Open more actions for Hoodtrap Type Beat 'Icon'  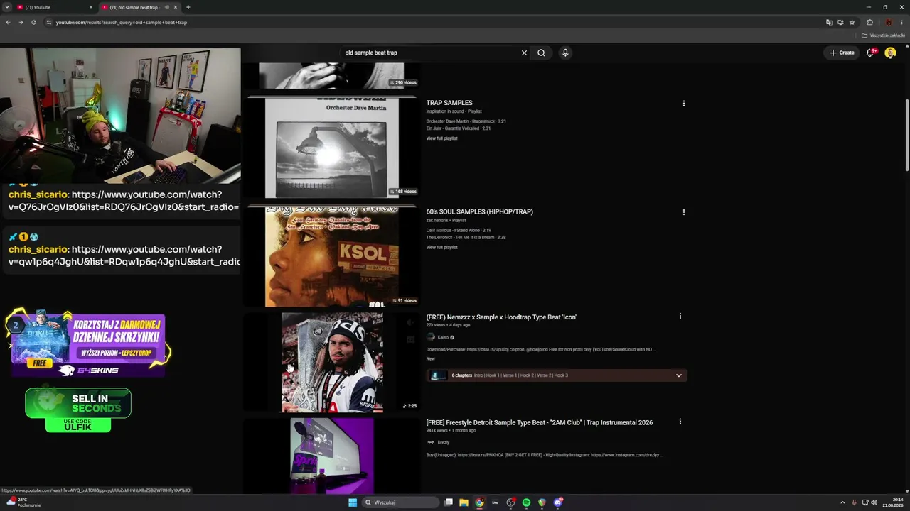tap(680, 316)
